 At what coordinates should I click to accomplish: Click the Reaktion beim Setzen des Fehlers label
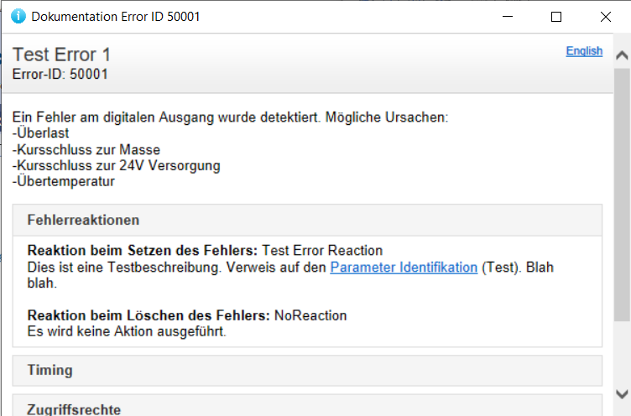tap(143, 251)
